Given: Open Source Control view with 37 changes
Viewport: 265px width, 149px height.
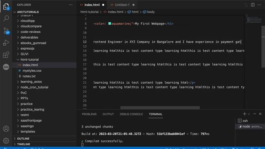Looking at the screenshot, I should click(6, 31).
